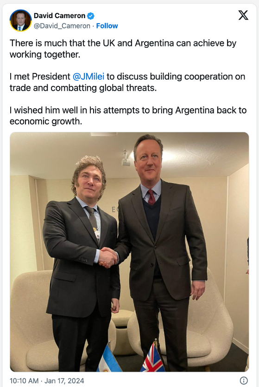Click the Union Jack flag in the photo

tap(153, 358)
